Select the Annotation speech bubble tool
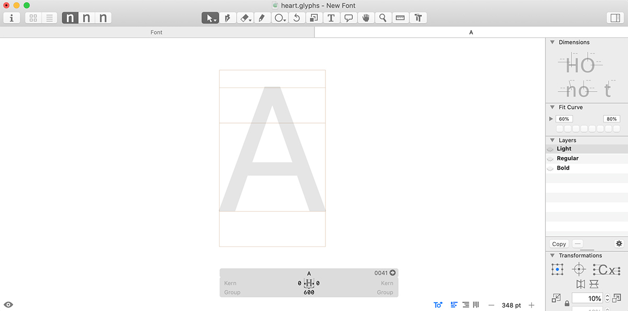Viewport: 628px width, 311px height. click(348, 18)
